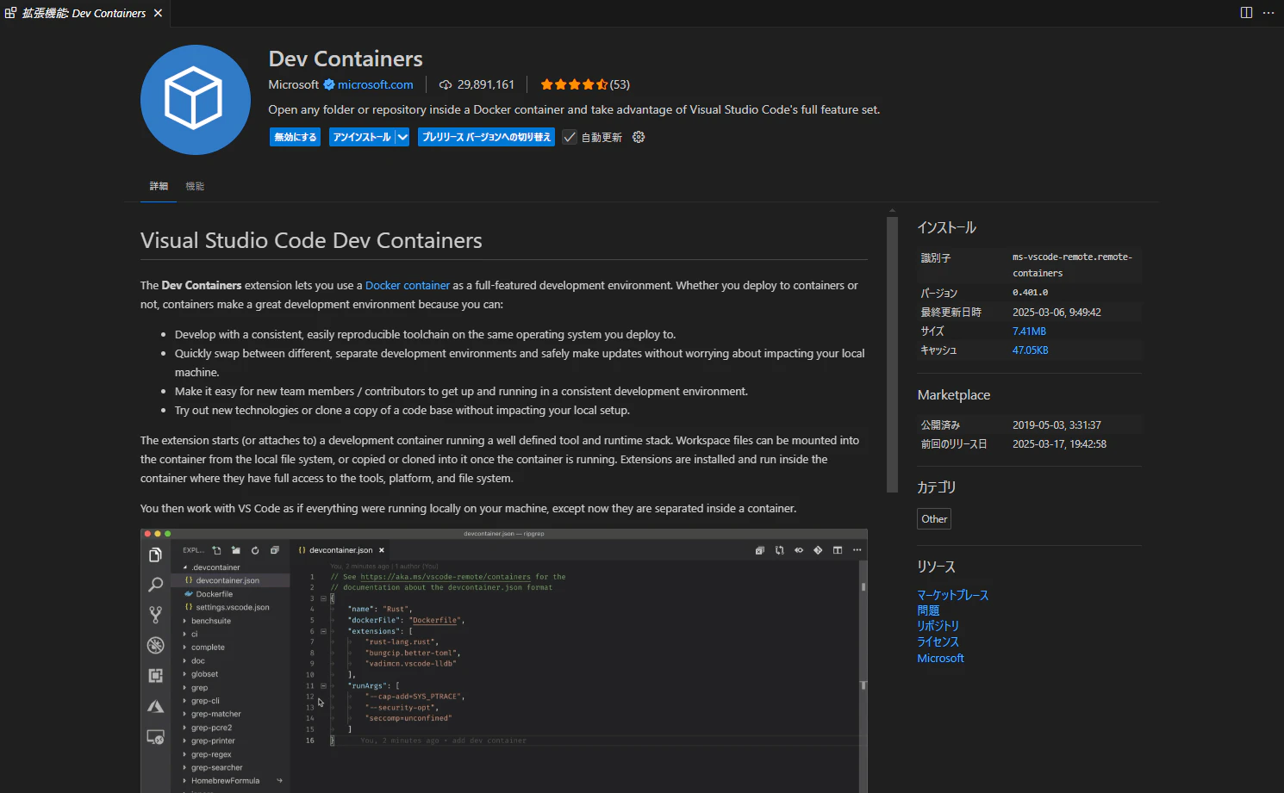
Task: Click the バージョン label
Action: coord(939,294)
